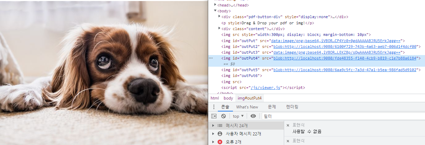Image resolution: width=425 pixels, height=145 pixels.
Task: Click the red error icon next to 오류 2개
Action: coord(220,142)
